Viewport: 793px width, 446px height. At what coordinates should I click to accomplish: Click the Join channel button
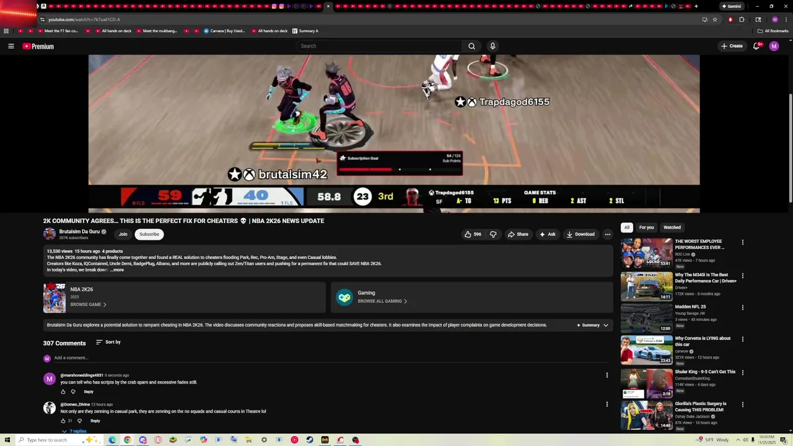[x=123, y=234]
